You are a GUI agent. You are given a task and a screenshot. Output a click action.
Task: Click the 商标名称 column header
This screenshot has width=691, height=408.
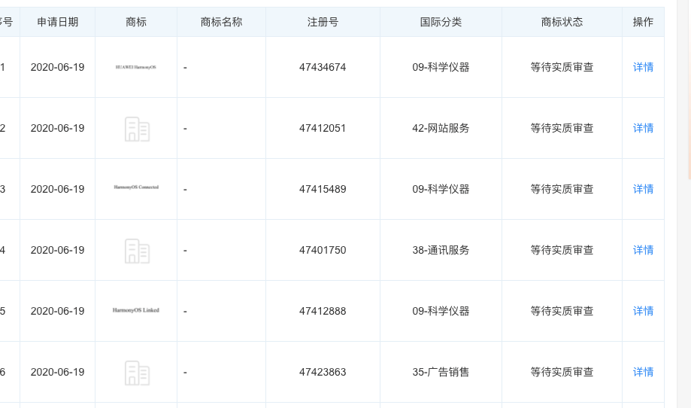pyautogui.click(x=222, y=23)
